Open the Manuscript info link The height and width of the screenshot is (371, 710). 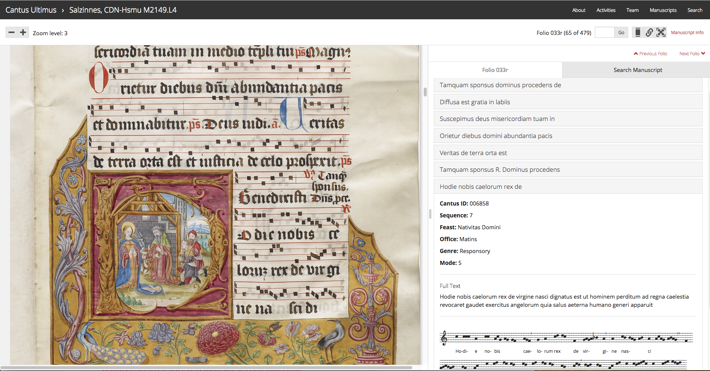687,33
